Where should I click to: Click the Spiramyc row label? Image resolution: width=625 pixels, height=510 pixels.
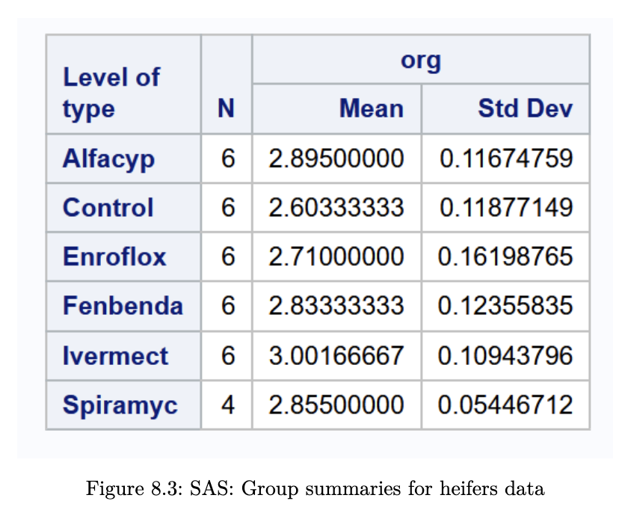120,405
